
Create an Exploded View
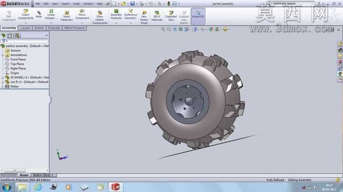pos(171,16)
